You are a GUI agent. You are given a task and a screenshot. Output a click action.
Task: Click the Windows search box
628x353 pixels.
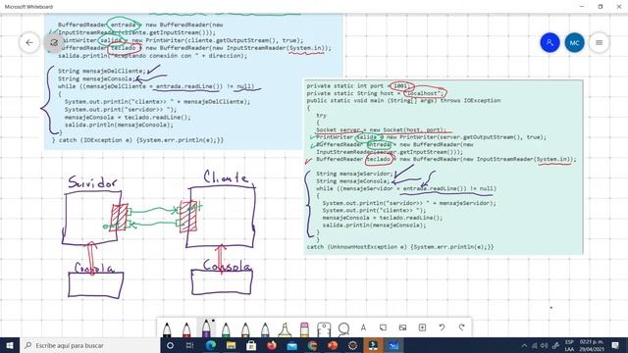tap(89, 345)
